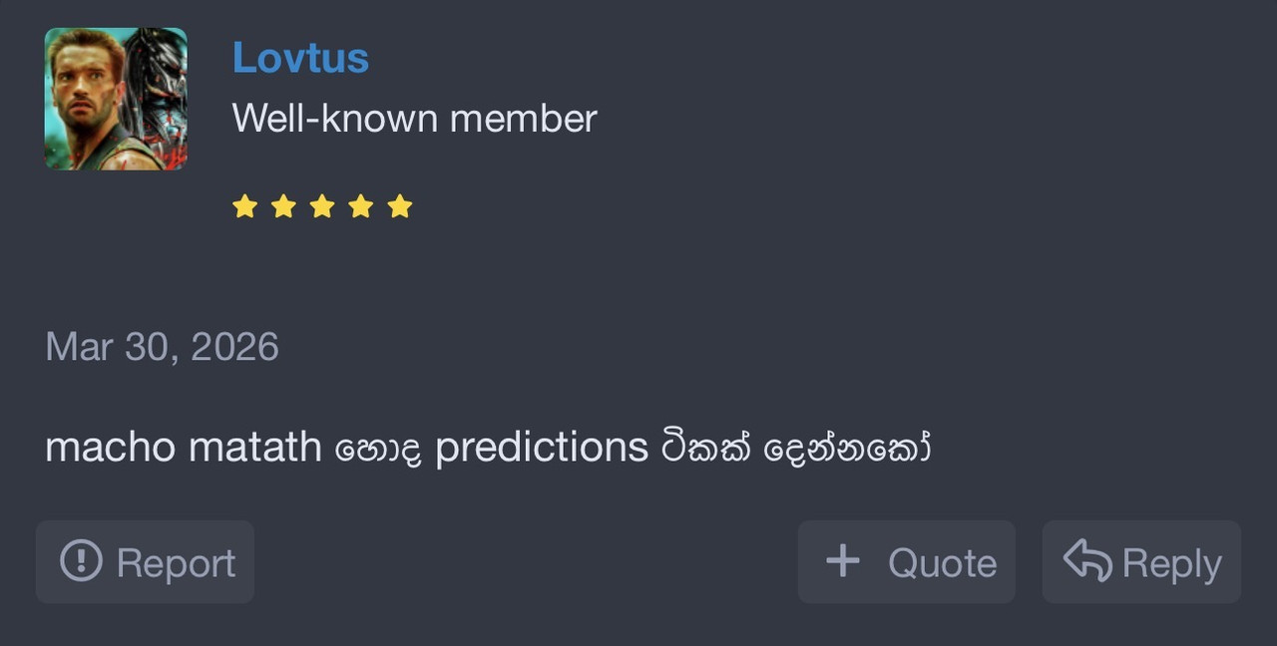Select the fourth yellow rating star
1277x646 pixels.
tap(361, 206)
